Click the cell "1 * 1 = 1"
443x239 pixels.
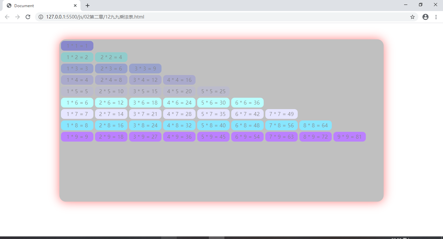coord(77,46)
